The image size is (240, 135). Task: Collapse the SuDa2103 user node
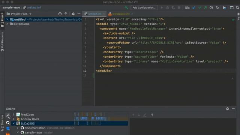click(13, 123)
